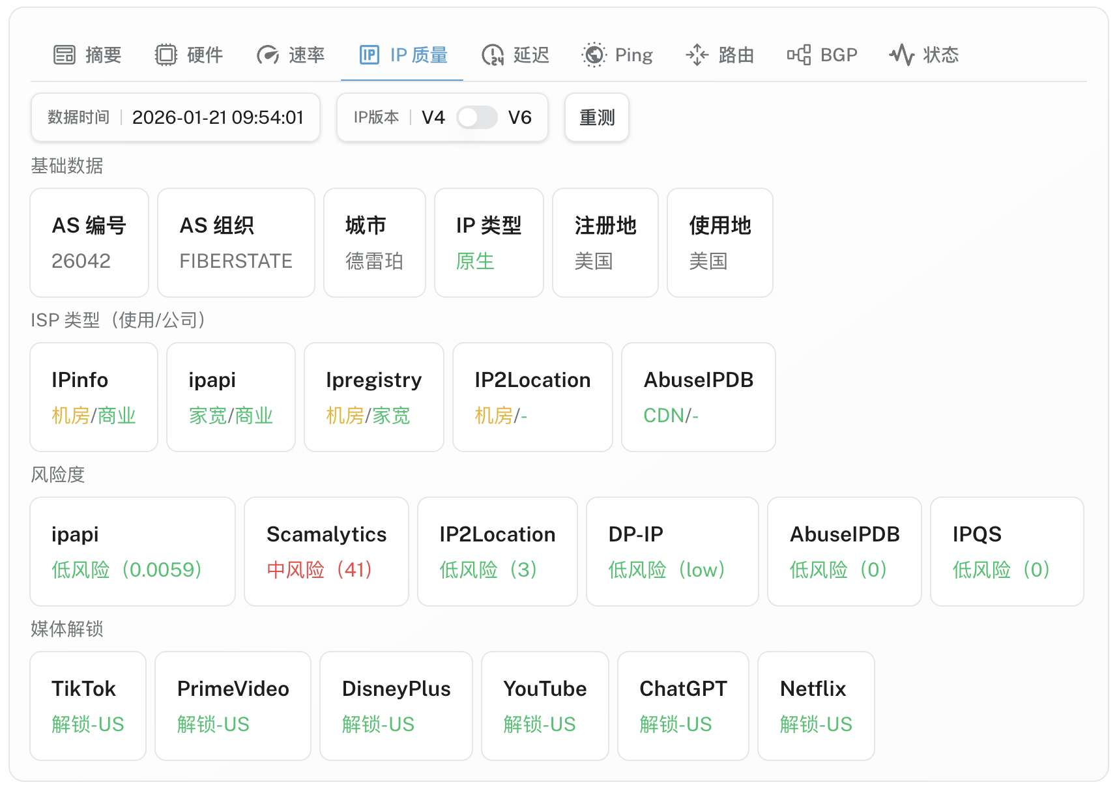Image resolution: width=1117 pixels, height=791 pixels.
Task: Click the Ping globe icon
Action: tap(594, 55)
